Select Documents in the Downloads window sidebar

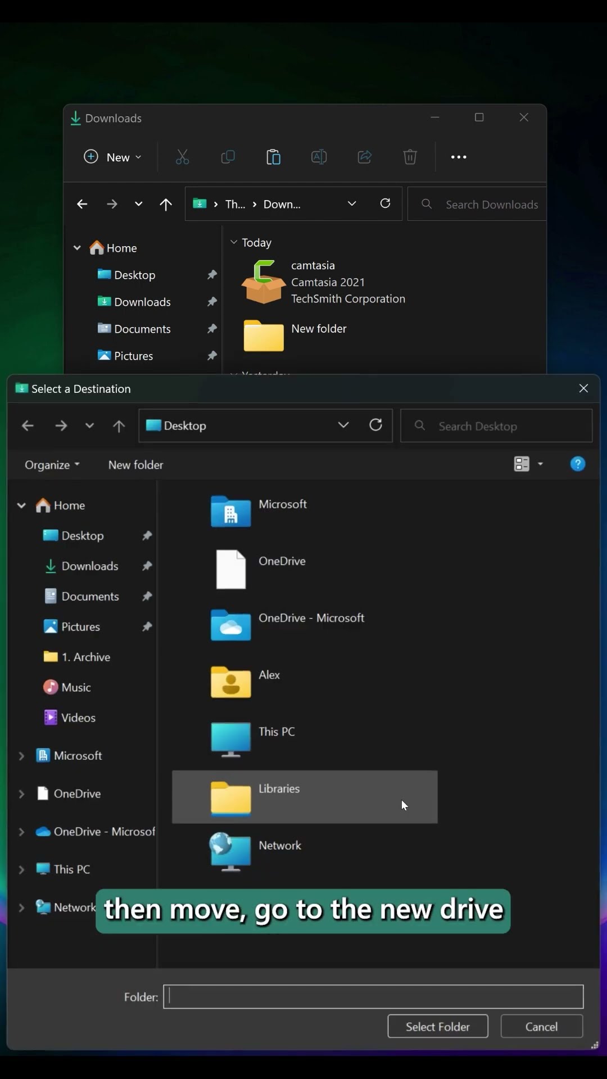pos(134,329)
